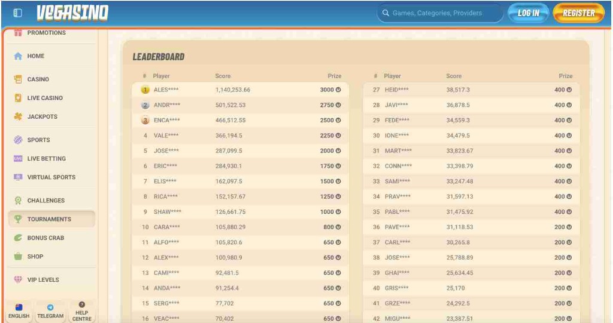Click the Log In button

click(528, 13)
